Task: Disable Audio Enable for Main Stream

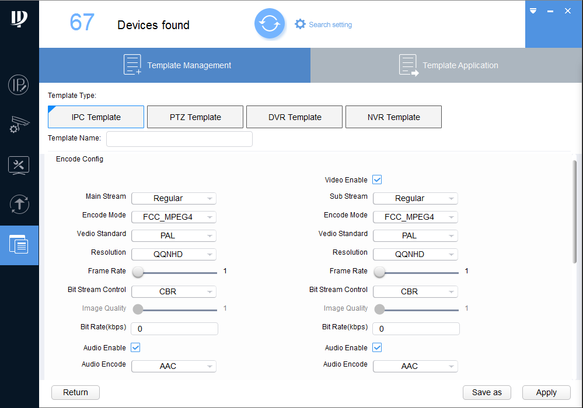Action: (x=135, y=348)
